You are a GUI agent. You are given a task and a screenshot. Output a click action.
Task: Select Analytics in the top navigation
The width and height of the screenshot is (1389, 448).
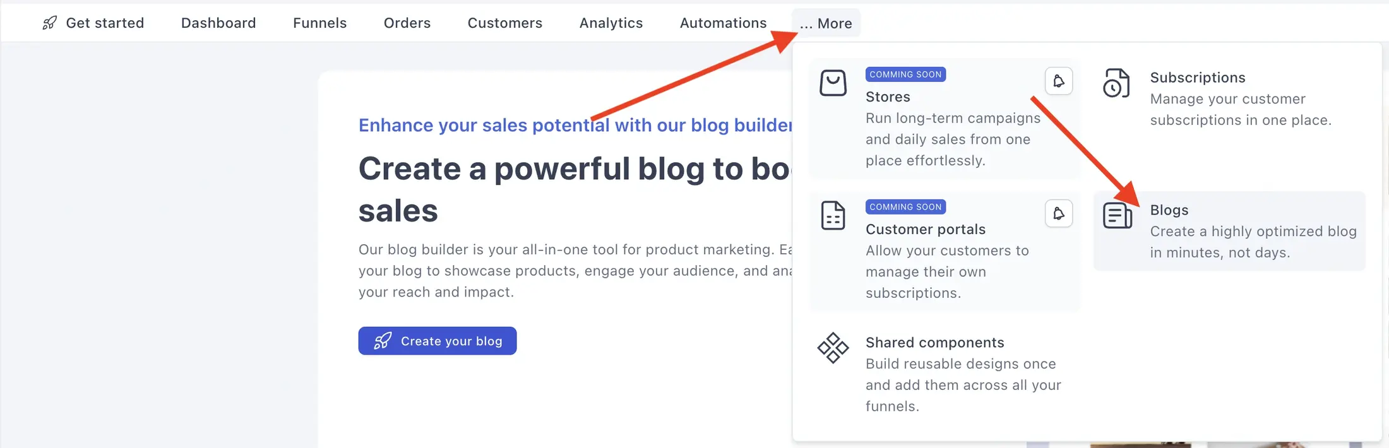pyautogui.click(x=611, y=23)
